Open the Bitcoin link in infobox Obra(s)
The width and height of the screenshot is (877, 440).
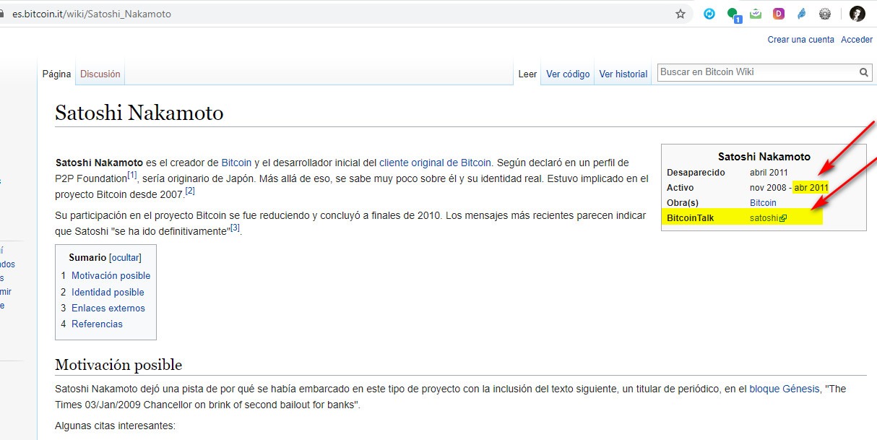[x=763, y=202]
